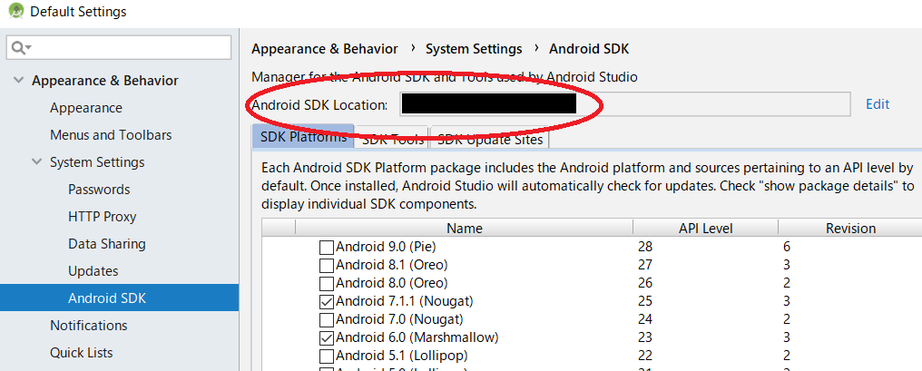The height and width of the screenshot is (371, 922).
Task: Focus the settings search field
Action: tap(127, 47)
